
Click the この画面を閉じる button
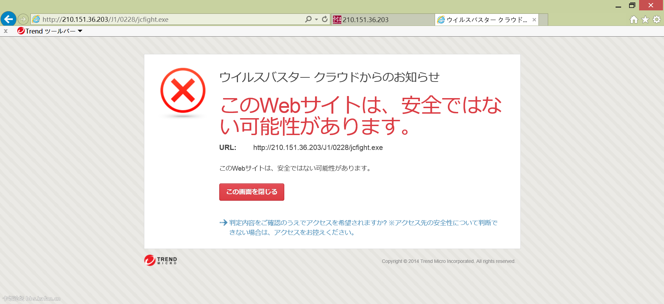[x=252, y=192]
